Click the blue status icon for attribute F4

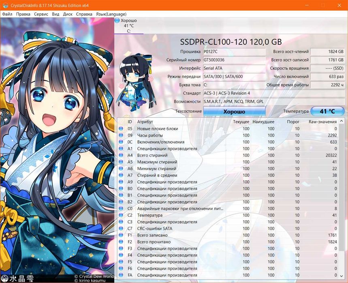(x=121, y=255)
